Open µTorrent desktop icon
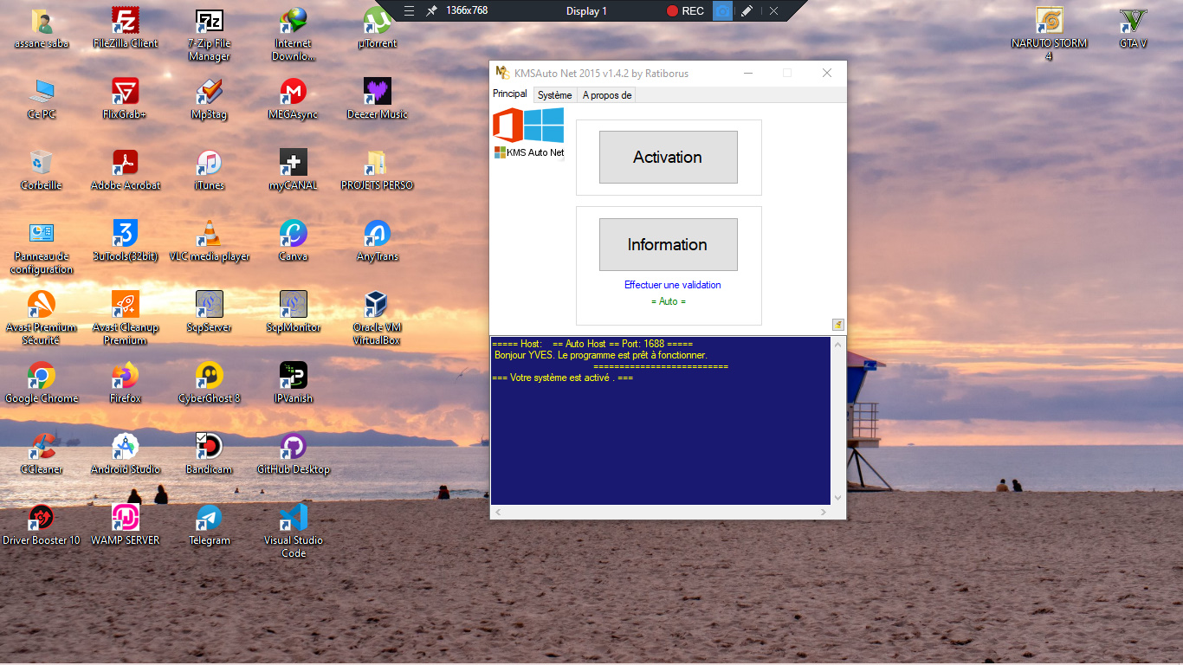Image resolution: width=1183 pixels, height=665 pixels. point(378,29)
